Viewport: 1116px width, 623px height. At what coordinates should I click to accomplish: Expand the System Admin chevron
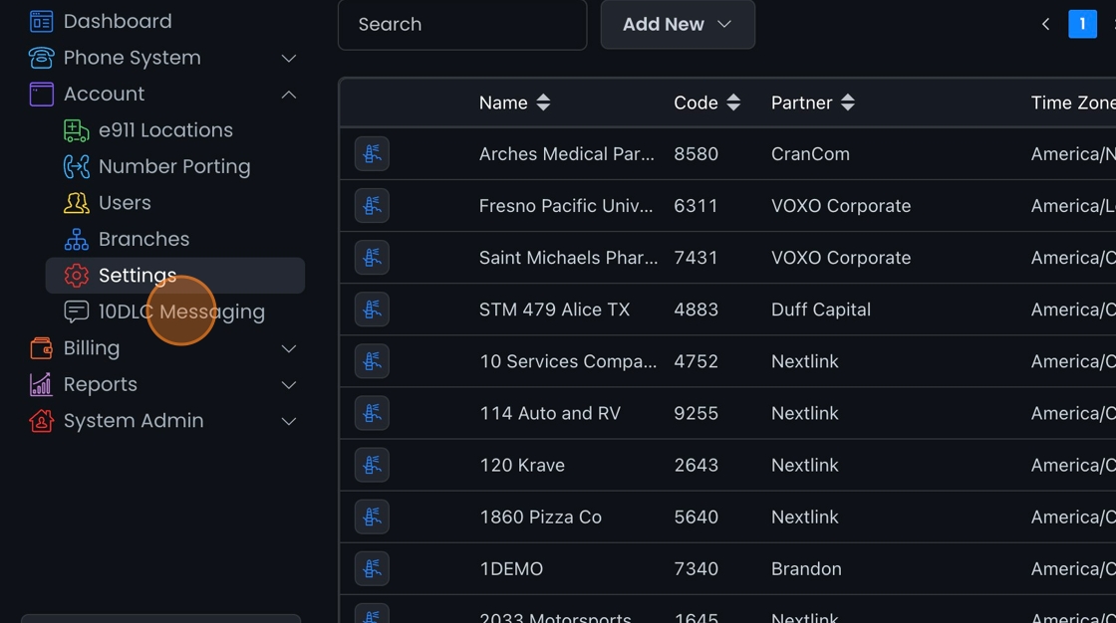coord(289,421)
